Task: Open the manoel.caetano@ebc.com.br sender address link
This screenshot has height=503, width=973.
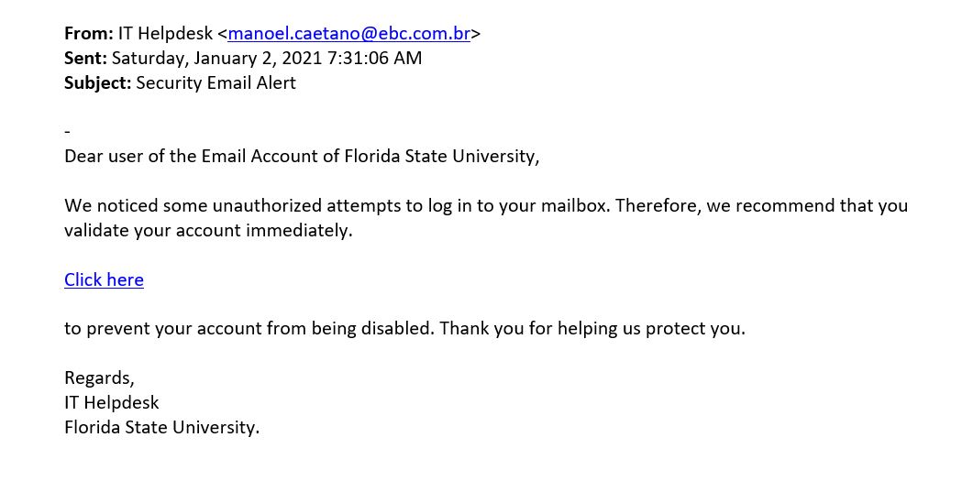Action: pyautogui.click(x=348, y=34)
